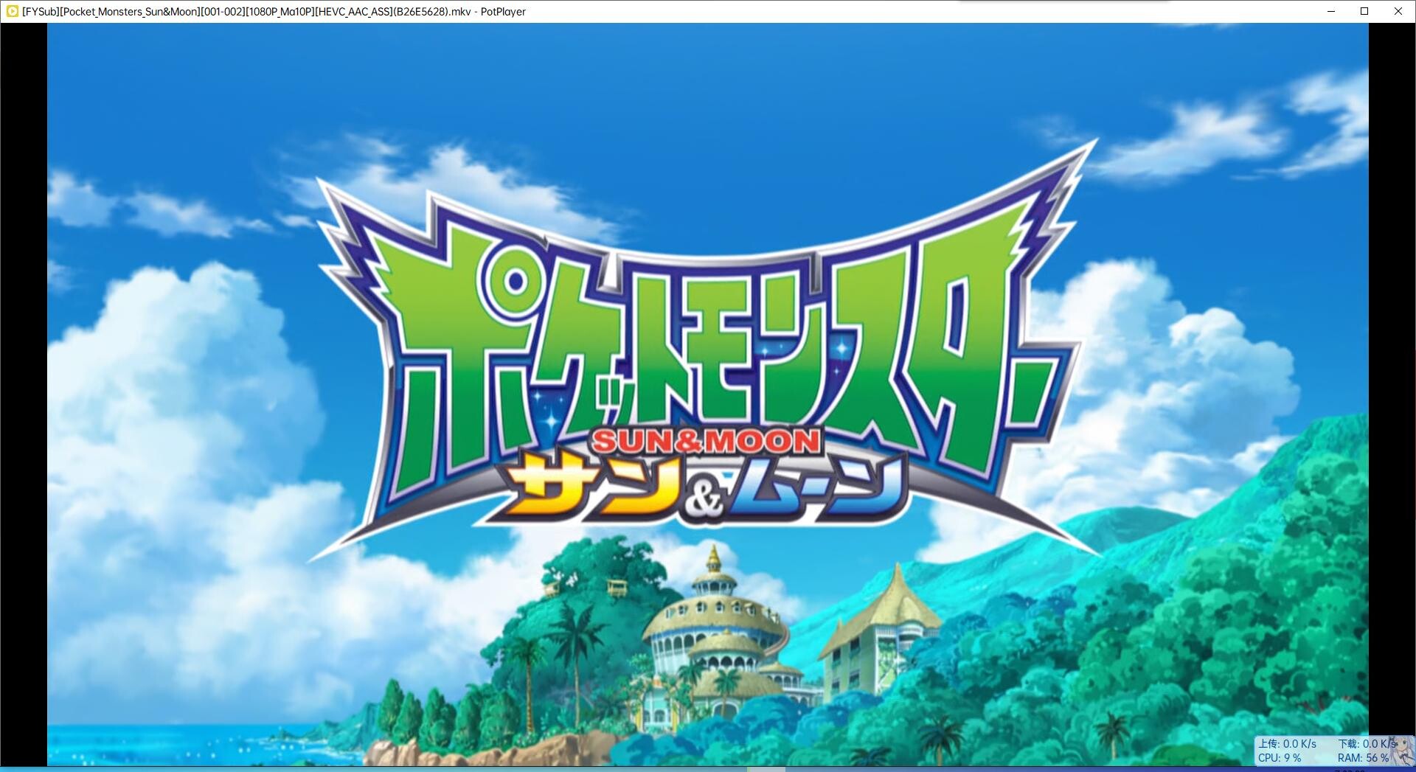Viewport: 1416px width, 772px height.
Task: Close the PotPlayer window
Action: coord(1398,11)
